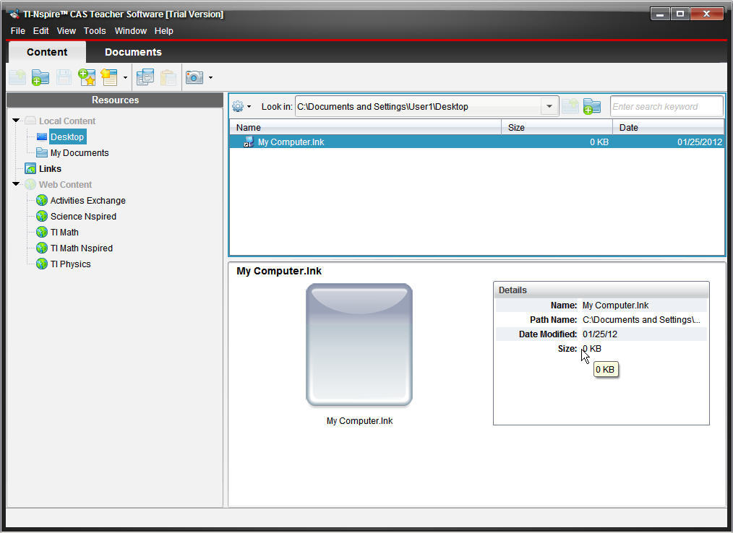The height and width of the screenshot is (533, 733).
Task: Open the File menu
Action: click(x=18, y=31)
